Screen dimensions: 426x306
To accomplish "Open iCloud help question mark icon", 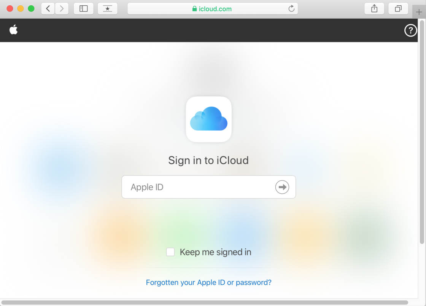I will 410,30.
